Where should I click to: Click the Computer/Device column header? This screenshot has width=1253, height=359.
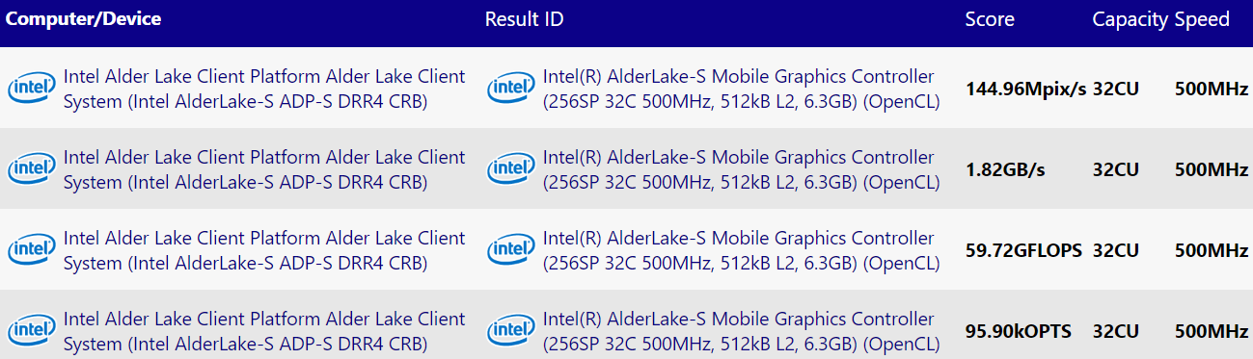(84, 19)
